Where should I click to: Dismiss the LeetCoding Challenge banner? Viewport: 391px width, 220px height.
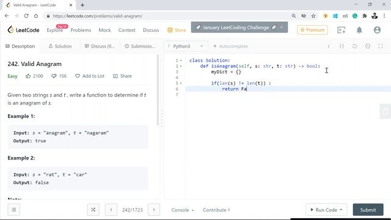282,27
